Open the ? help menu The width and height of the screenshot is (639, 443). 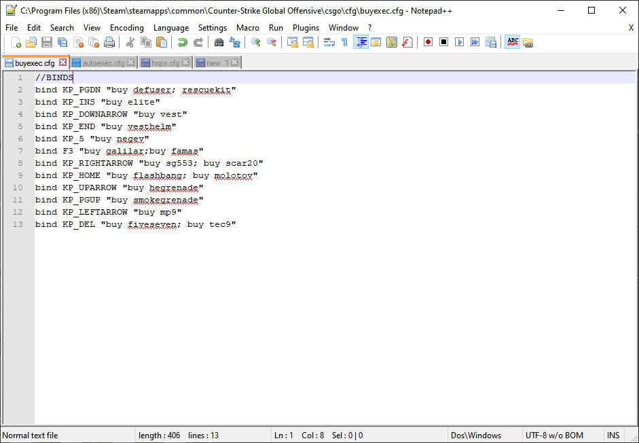click(369, 28)
